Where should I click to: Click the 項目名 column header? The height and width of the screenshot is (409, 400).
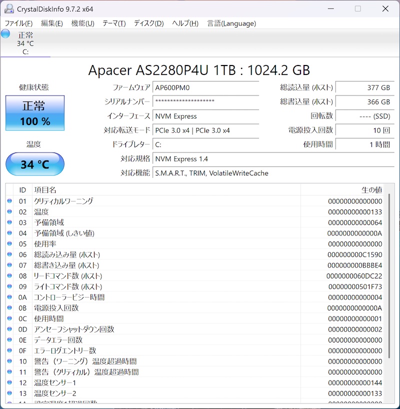click(166, 190)
